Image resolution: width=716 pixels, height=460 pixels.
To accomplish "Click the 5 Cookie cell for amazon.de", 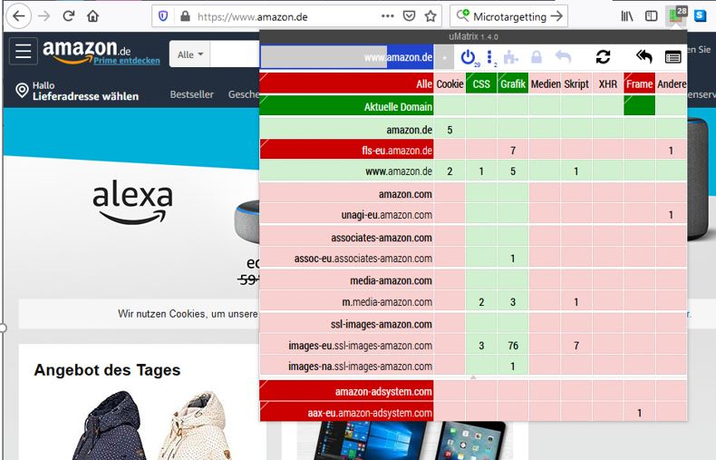I will coord(450,130).
